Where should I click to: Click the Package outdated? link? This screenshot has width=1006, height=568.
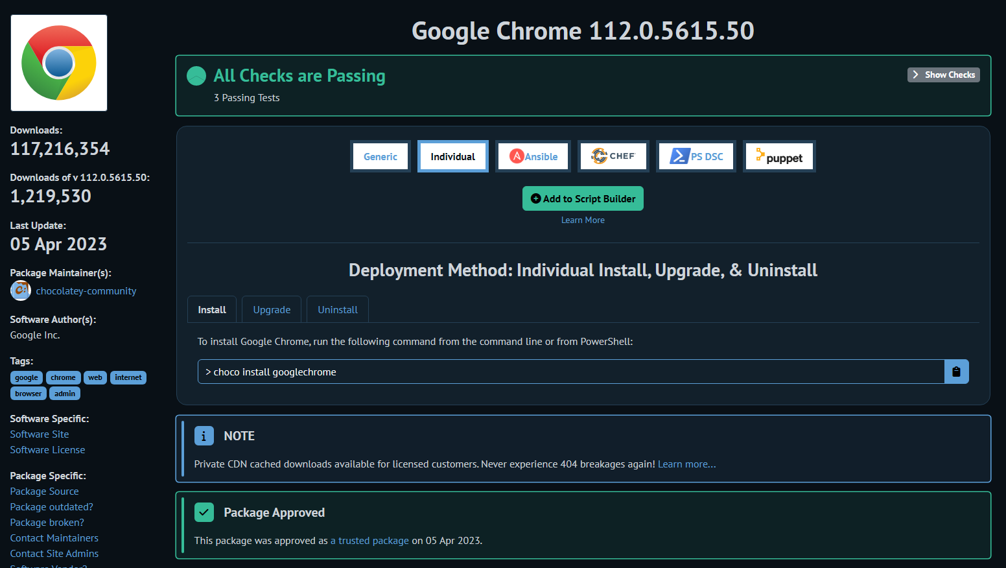point(51,506)
